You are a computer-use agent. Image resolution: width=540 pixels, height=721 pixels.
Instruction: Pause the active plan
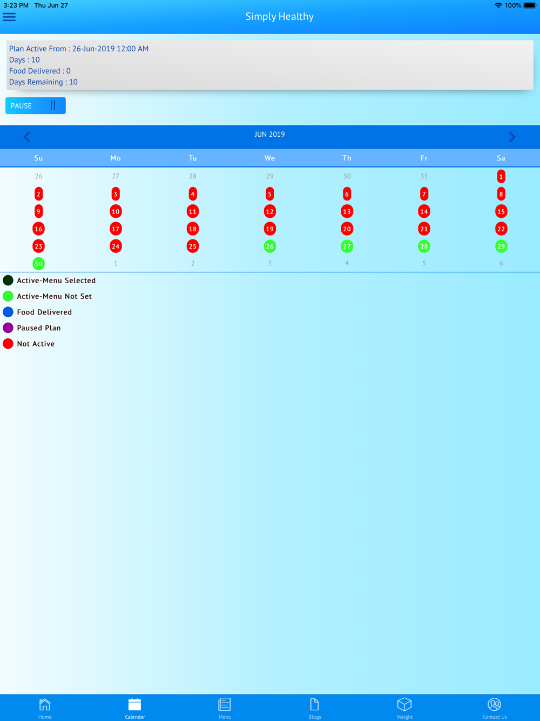[x=36, y=106]
